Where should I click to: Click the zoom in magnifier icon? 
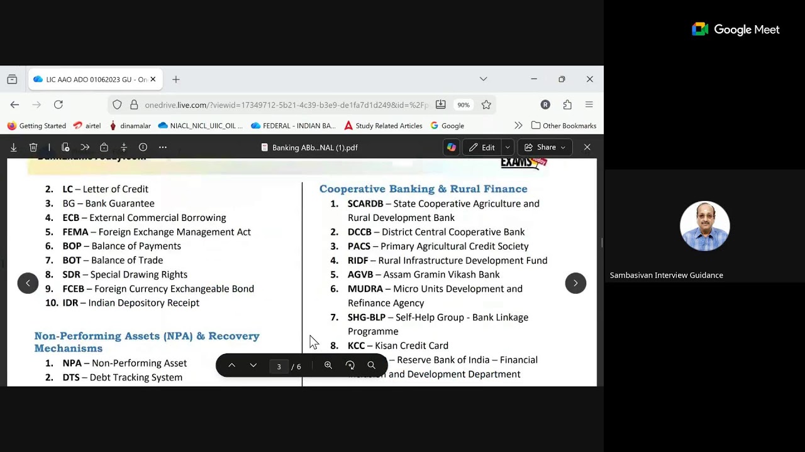328,365
